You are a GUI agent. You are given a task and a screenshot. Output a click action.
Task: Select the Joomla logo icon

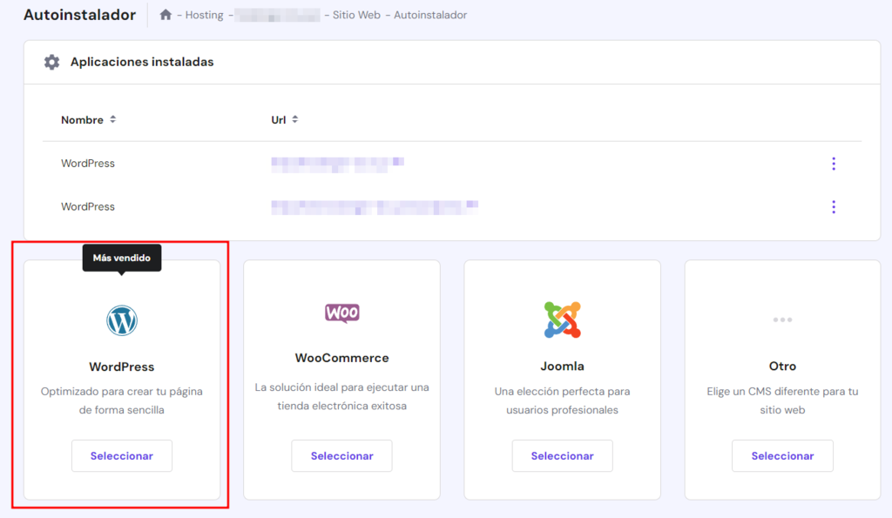point(562,317)
